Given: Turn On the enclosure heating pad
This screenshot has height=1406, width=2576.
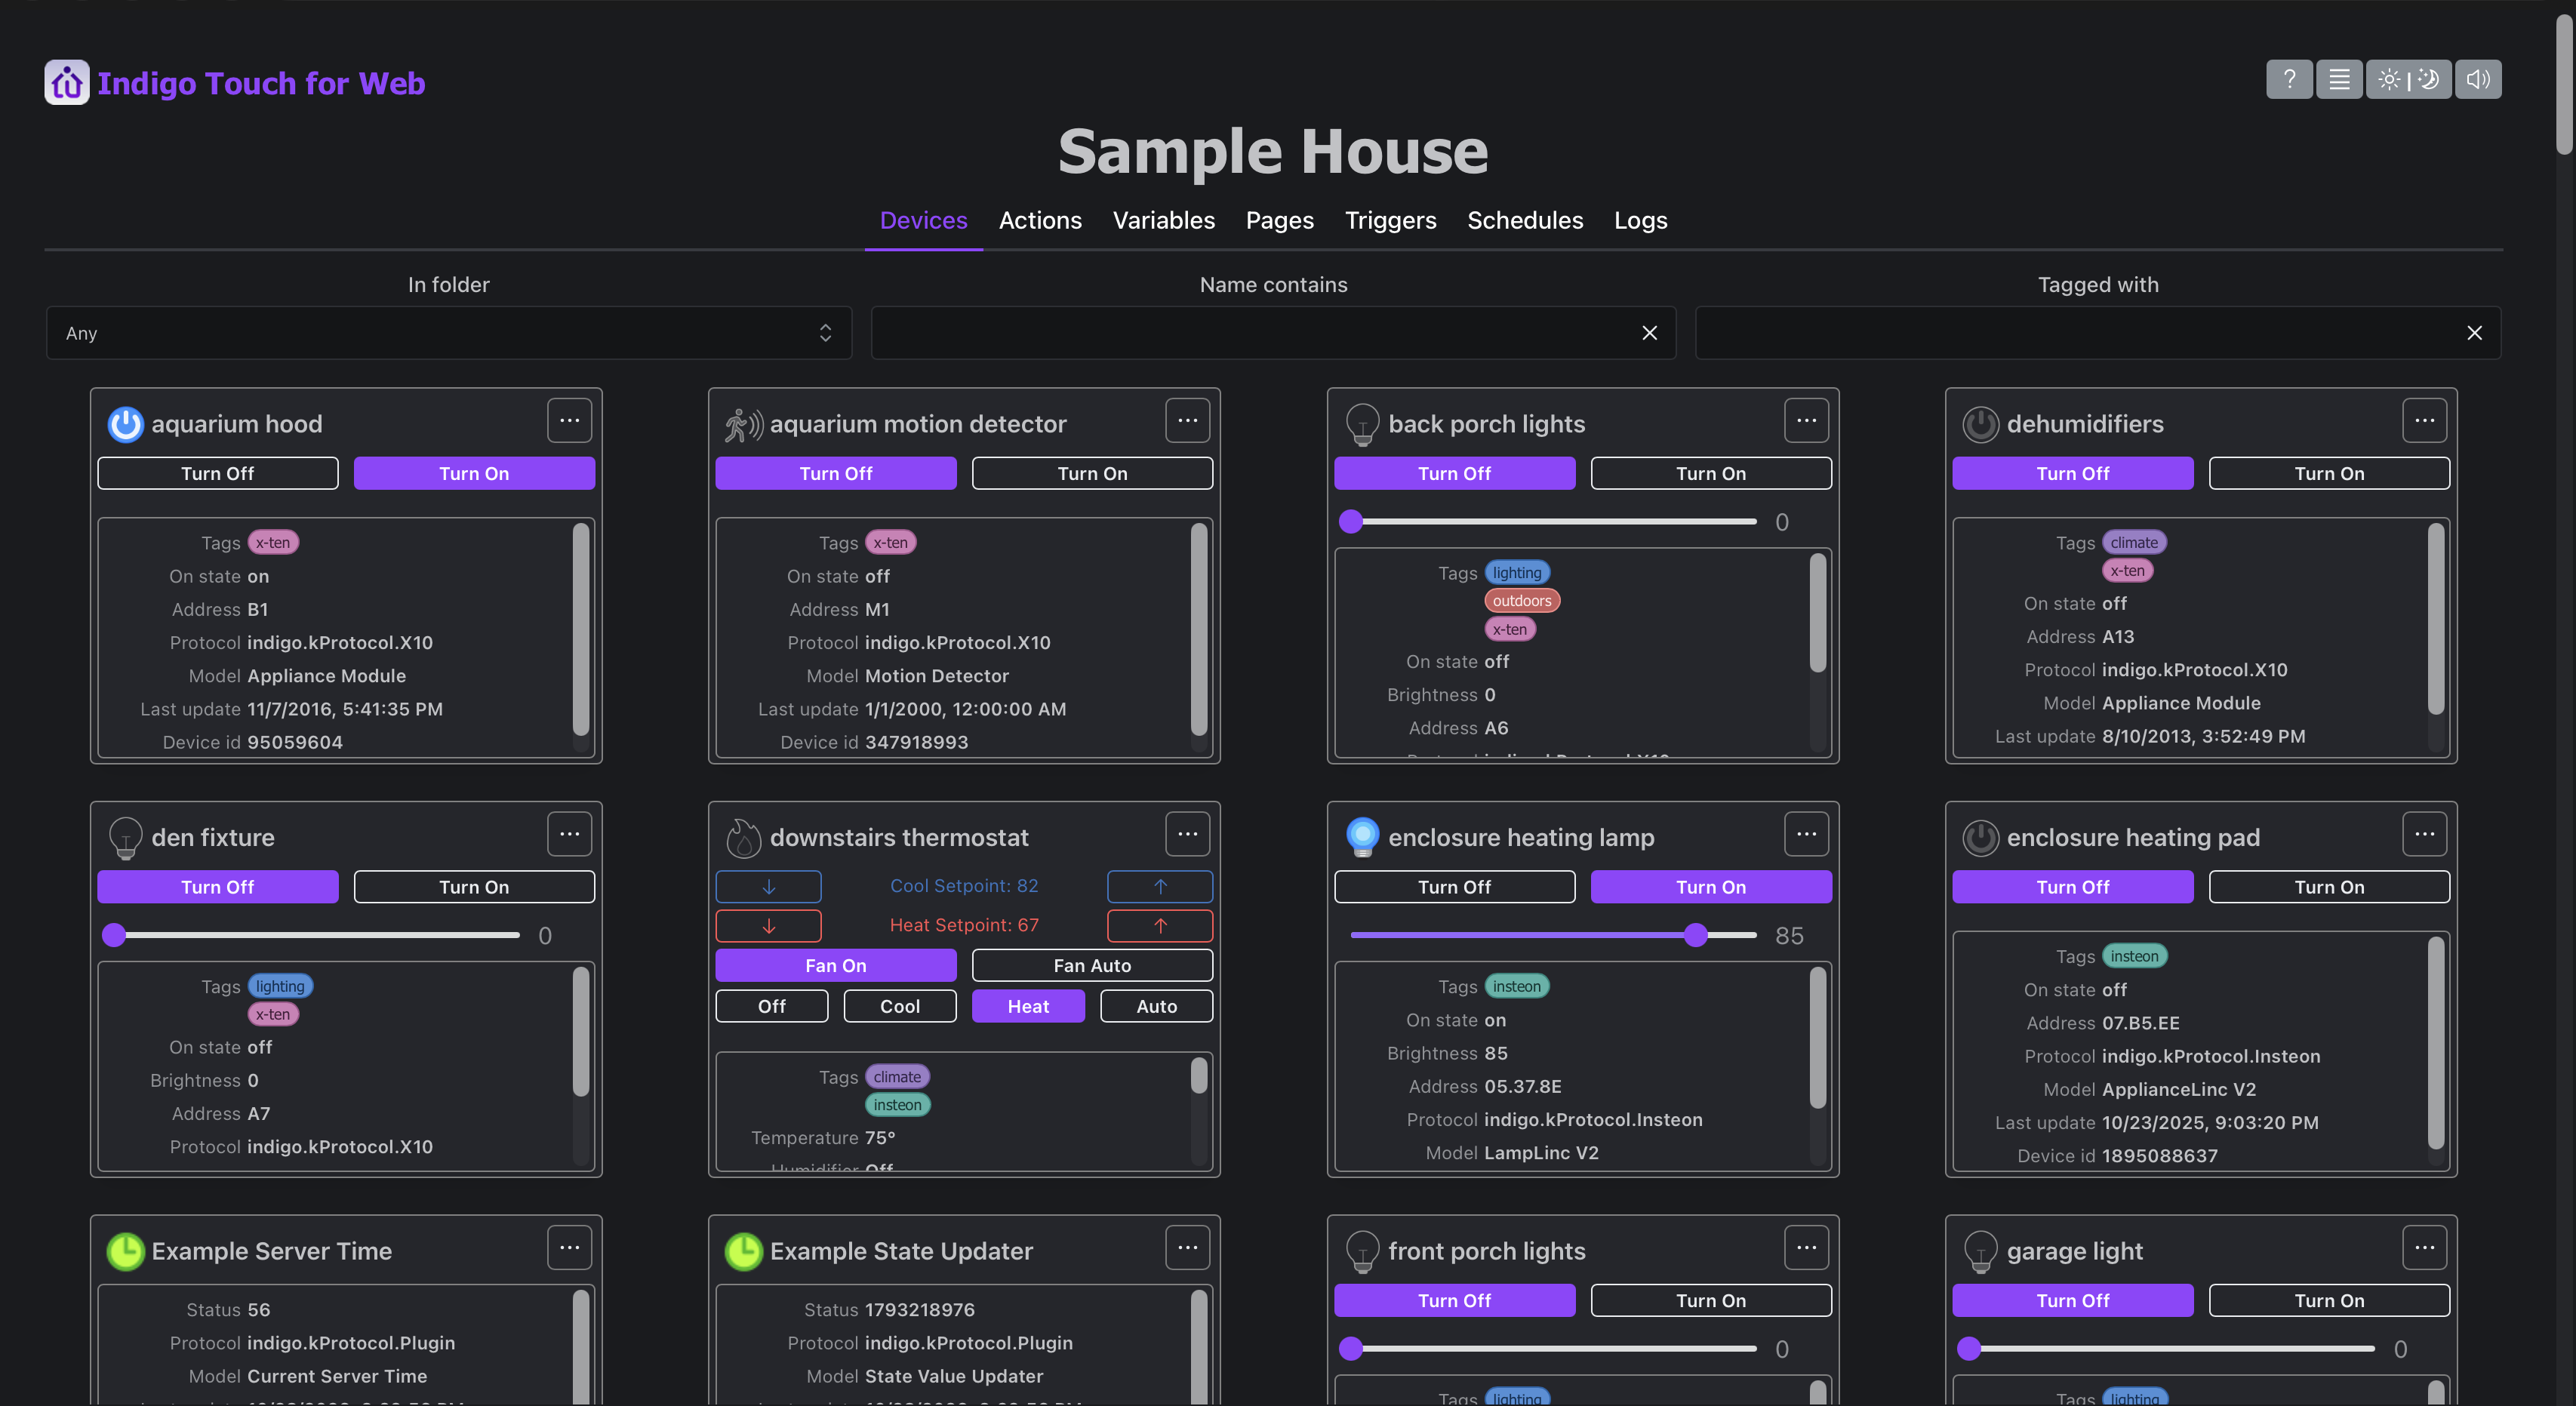Looking at the screenshot, I should pyautogui.click(x=2329, y=887).
